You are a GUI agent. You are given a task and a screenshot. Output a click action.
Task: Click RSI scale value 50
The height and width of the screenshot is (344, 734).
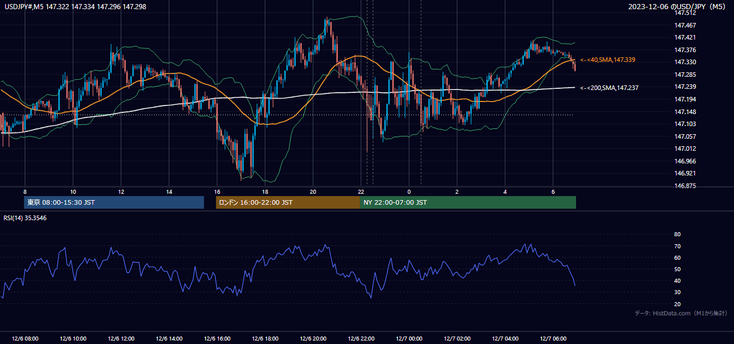point(677,269)
